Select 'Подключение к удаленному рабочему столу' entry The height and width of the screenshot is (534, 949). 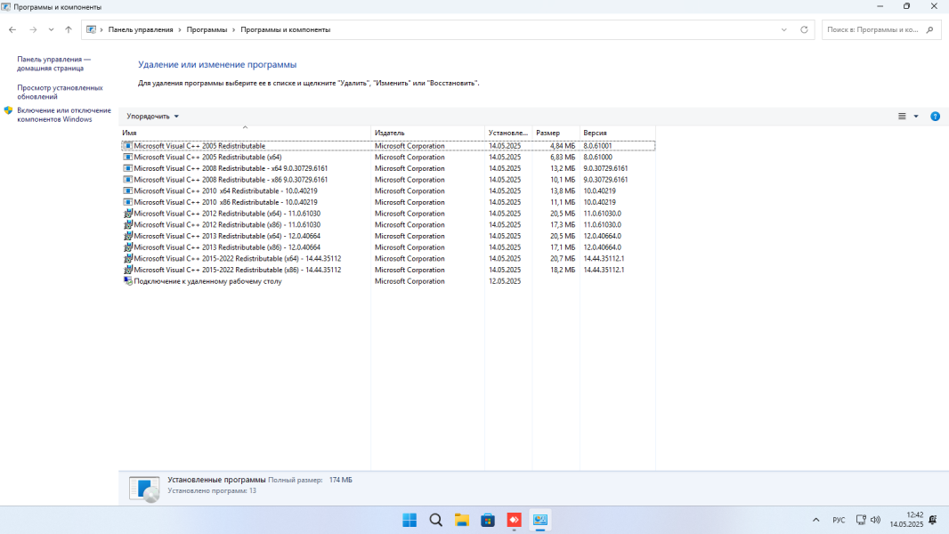[388, 281]
